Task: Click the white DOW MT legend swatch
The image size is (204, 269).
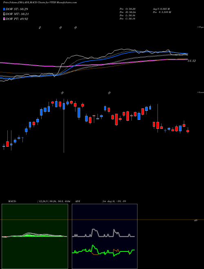Action: coord(4,14)
